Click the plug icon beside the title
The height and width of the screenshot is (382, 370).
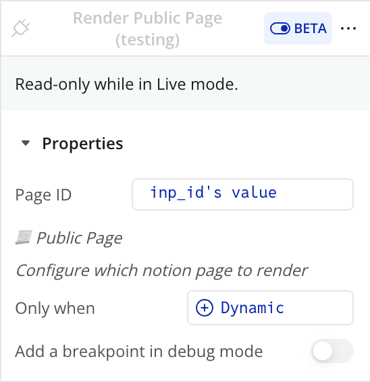click(21, 28)
